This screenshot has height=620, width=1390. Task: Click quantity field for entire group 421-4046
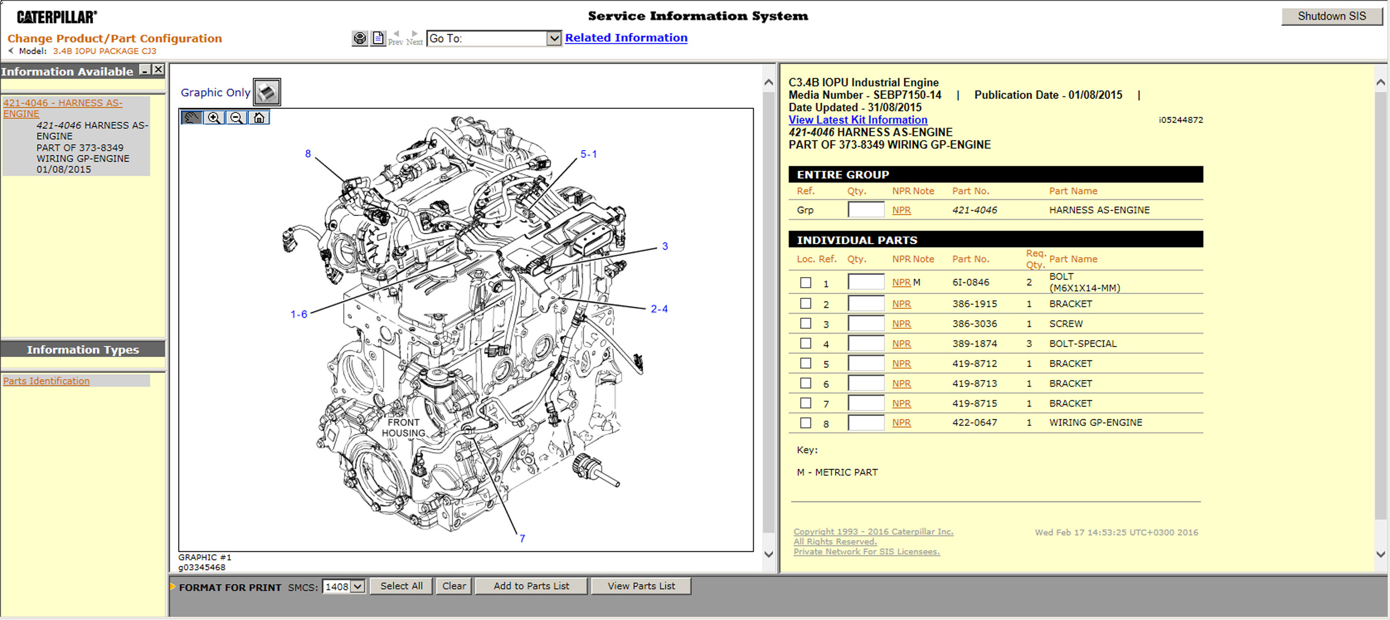coord(866,210)
